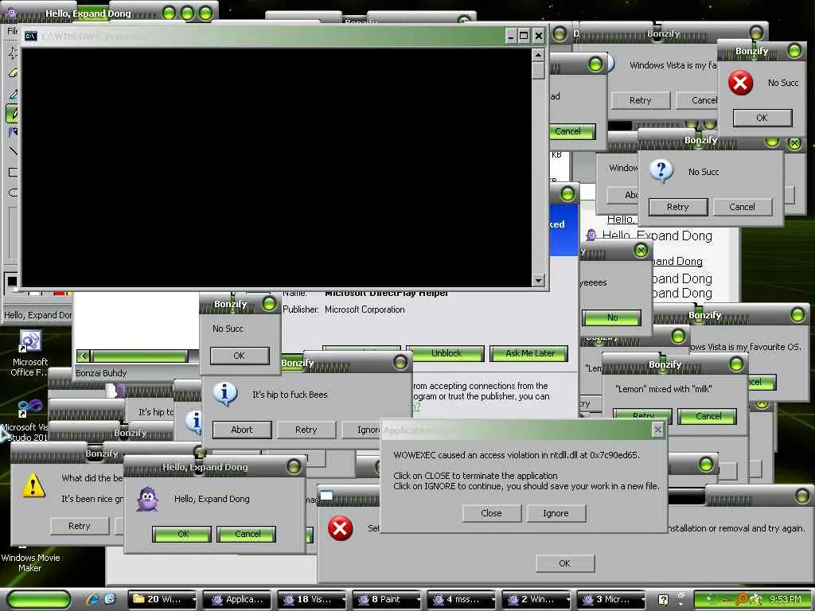This screenshot has height=611, width=815.
Task: Click the green left scroll arrow above Bonzai Buhdy
Action: (x=83, y=356)
